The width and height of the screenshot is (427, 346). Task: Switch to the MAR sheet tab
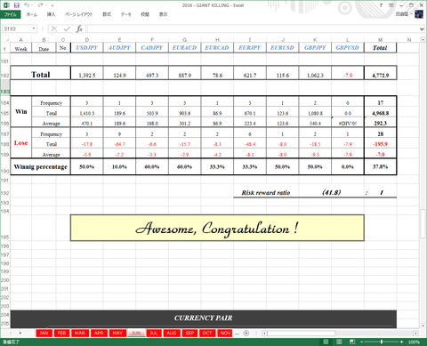pos(80,333)
